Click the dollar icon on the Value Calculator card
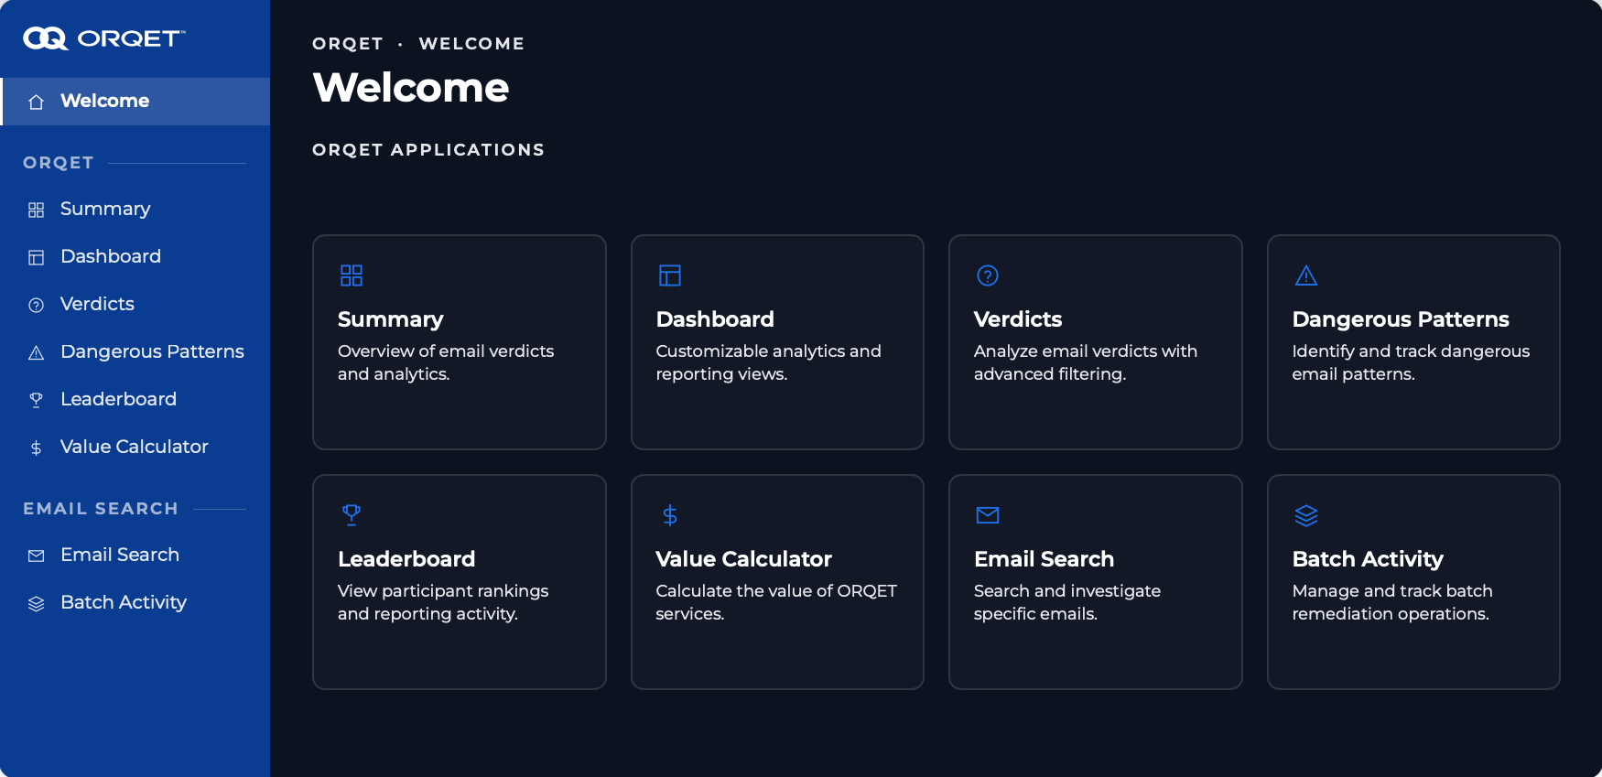This screenshot has width=1602, height=777. tap(670, 515)
